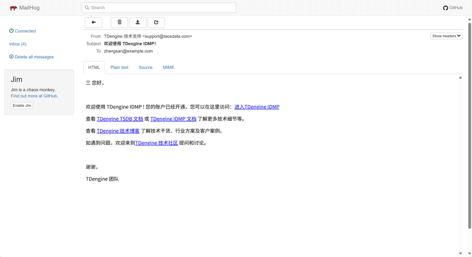Screen dimensions: 472x257
Task: Click the recipient zhangsan@example.com
Action: (128, 51)
